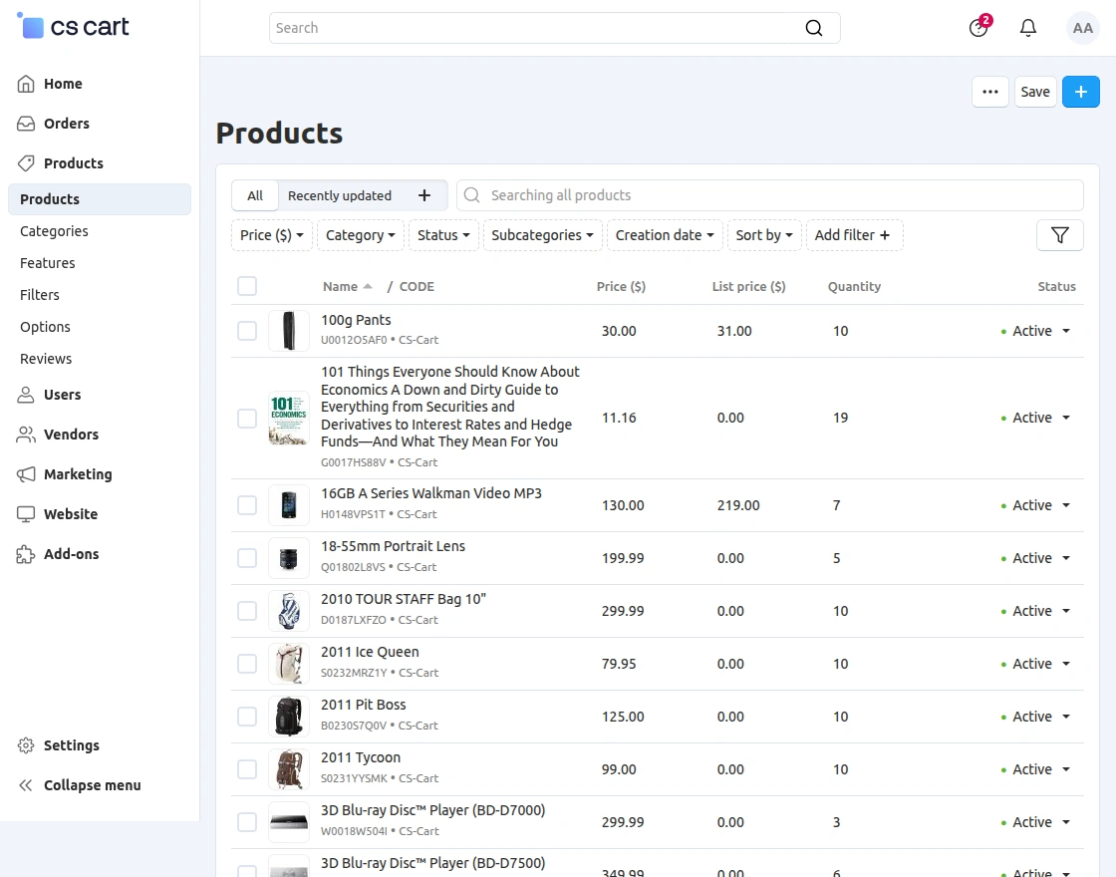Screen dimensions: 1116x877
Task: Click the Save button
Action: click(x=1035, y=91)
